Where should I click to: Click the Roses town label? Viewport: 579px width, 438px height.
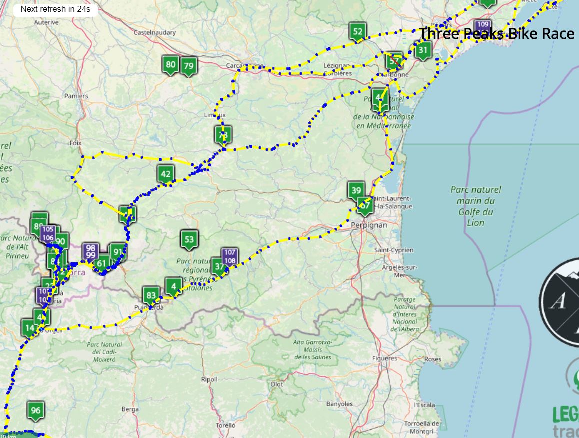[x=433, y=359]
